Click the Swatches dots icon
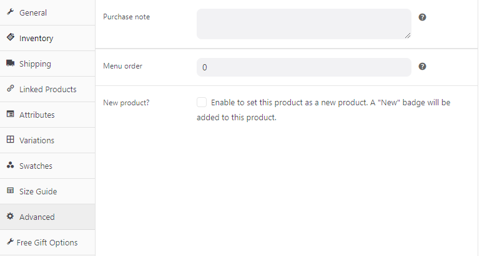This screenshot has width=482, height=256. (x=10, y=166)
